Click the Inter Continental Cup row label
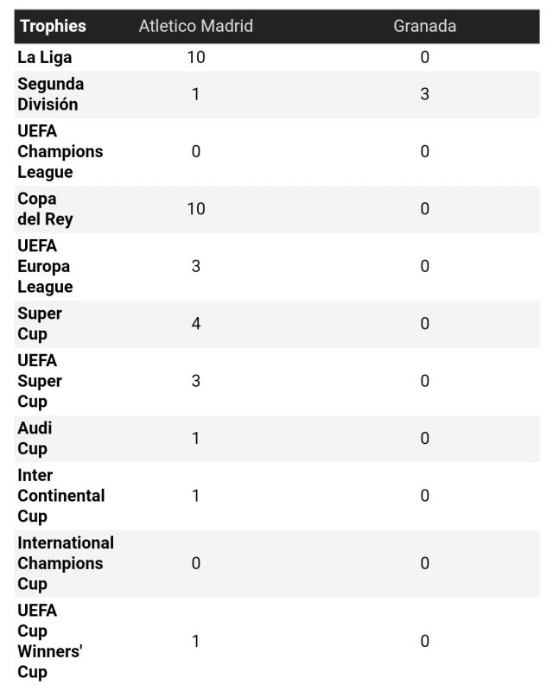 tap(60, 496)
